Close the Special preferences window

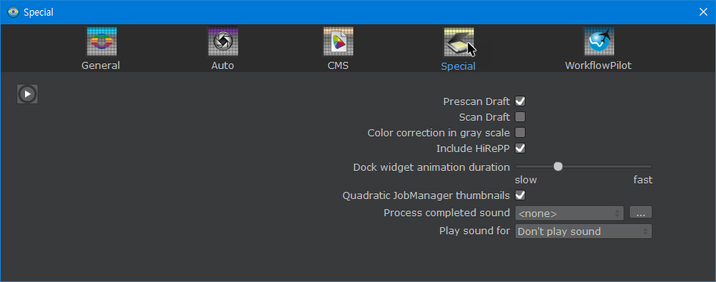[703, 13]
